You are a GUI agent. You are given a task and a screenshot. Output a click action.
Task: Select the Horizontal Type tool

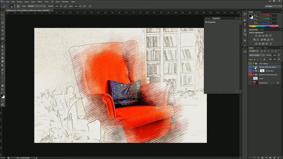point(3,74)
